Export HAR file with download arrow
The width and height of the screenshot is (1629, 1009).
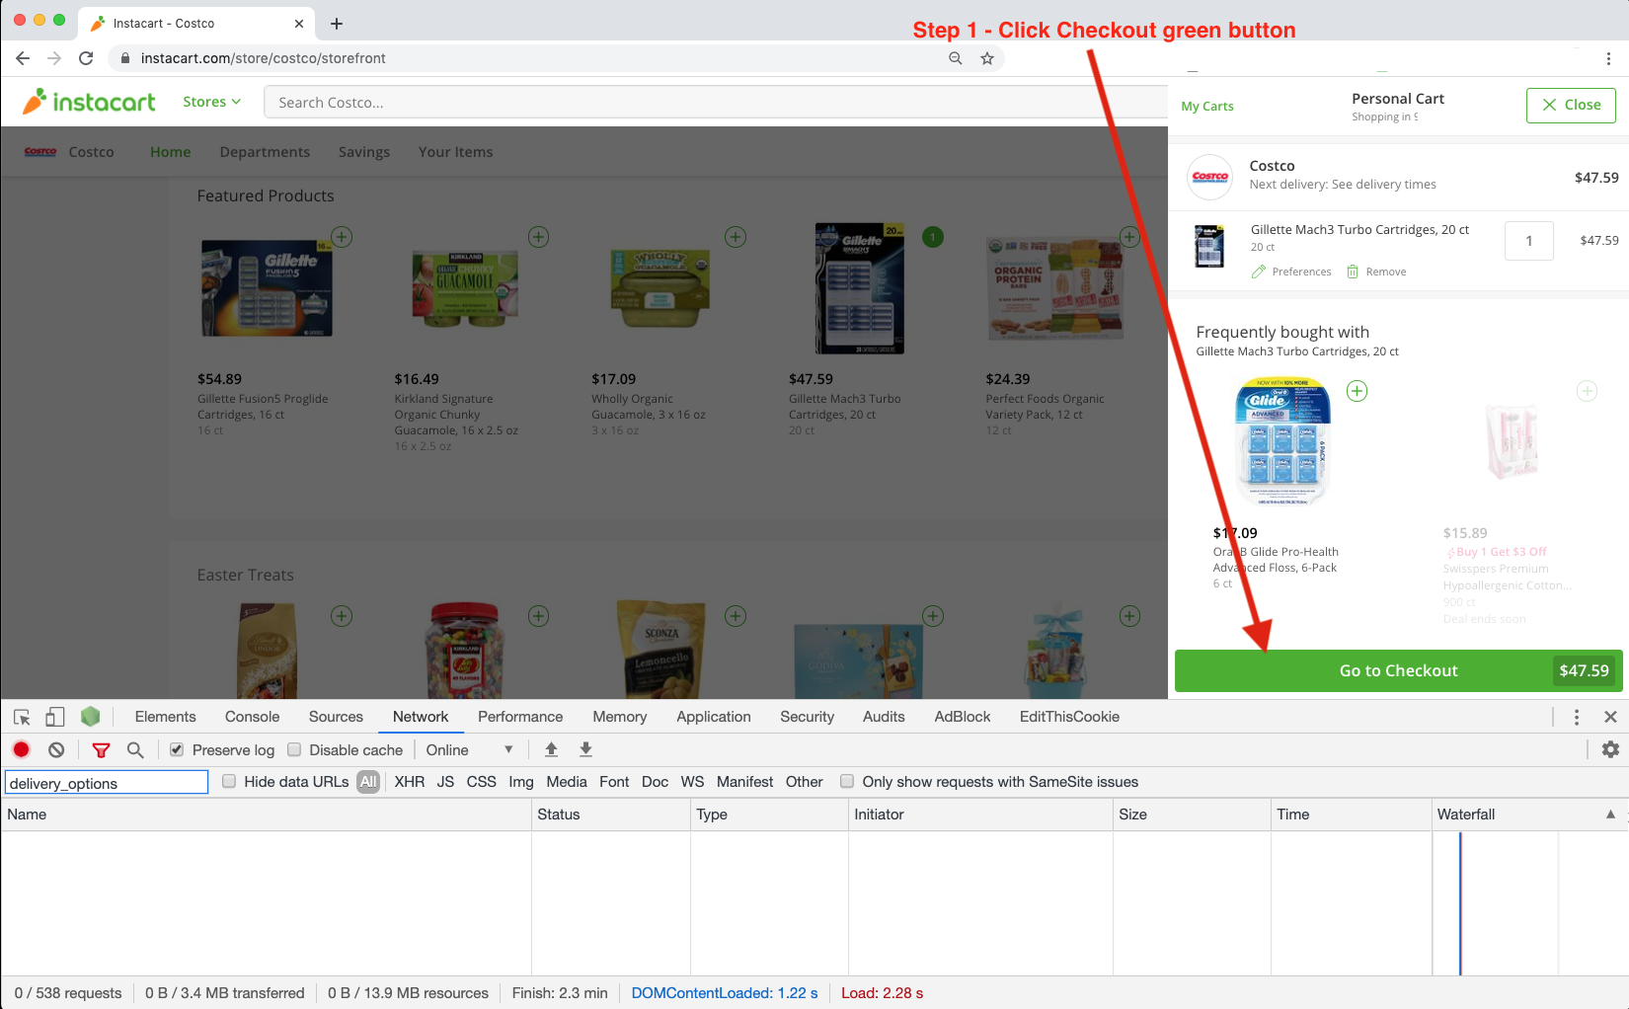pos(585,750)
